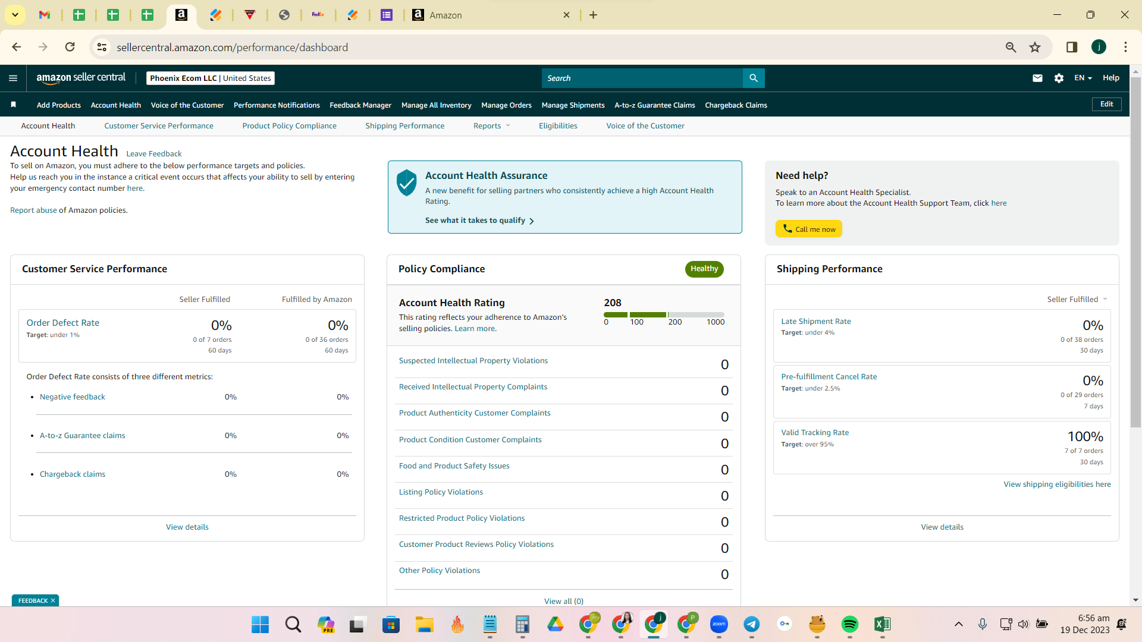The height and width of the screenshot is (642, 1142).
Task: Reload the current page
Action: tap(70, 47)
